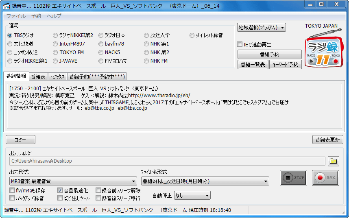Click the TOKYO JAPAN label

coord(321,26)
